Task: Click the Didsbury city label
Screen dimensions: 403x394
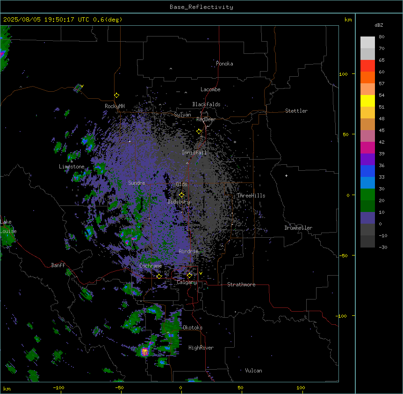Action: click(179, 202)
